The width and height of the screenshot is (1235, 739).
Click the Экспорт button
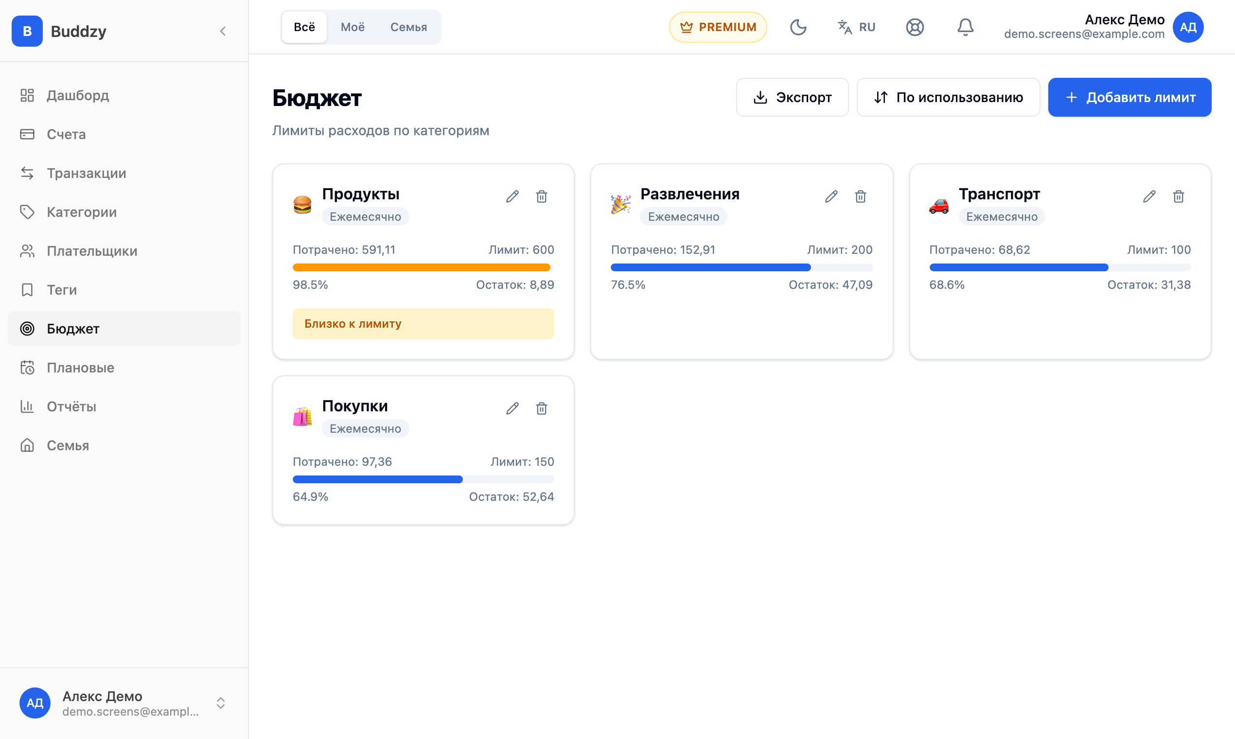pos(792,97)
